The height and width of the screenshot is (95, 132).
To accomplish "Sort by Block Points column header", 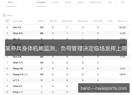I will point(83,21).
